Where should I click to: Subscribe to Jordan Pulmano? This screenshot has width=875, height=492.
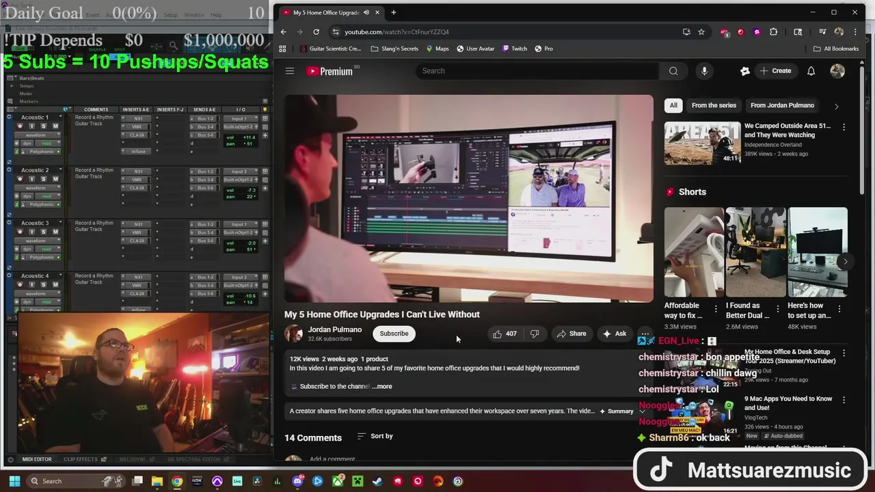394,333
